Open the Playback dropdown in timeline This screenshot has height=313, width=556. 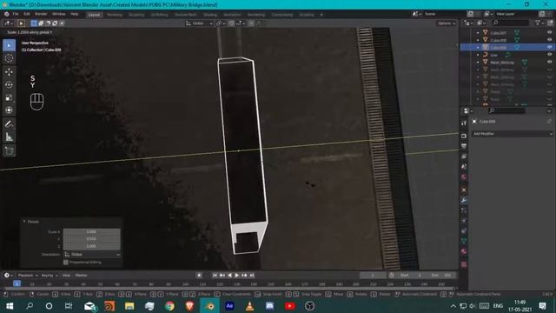[x=28, y=275]
